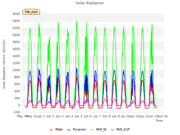Click the Pyranom peak on Jun 5
This screenshot has height=135, width=180.
click(77, 68)
